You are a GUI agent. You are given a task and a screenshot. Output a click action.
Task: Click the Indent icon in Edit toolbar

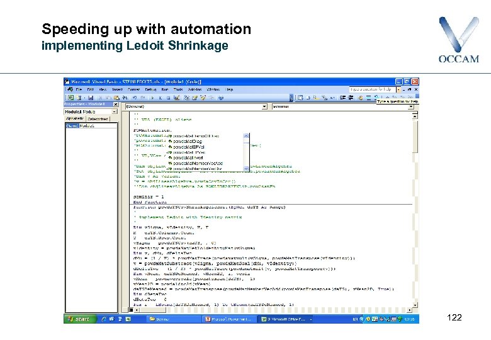pos(343,98)
